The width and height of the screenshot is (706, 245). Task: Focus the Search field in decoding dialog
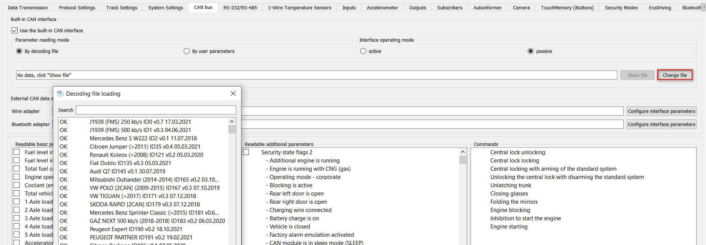[x=156, y=110]
